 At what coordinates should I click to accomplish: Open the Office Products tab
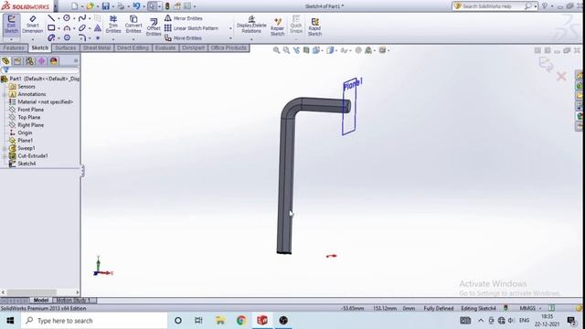tap(229, 48)
